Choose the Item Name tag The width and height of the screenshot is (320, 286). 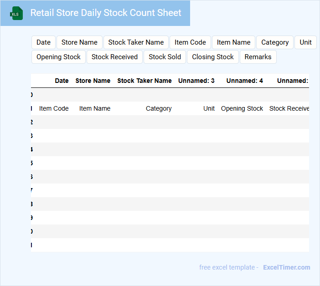tap(233, 42)
